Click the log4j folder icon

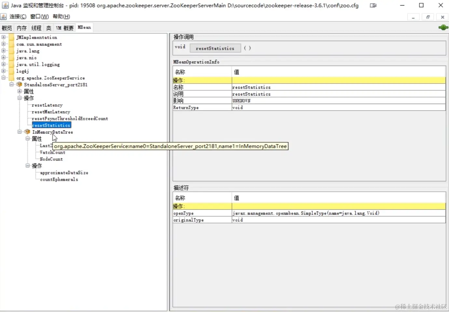pos(12,71)
